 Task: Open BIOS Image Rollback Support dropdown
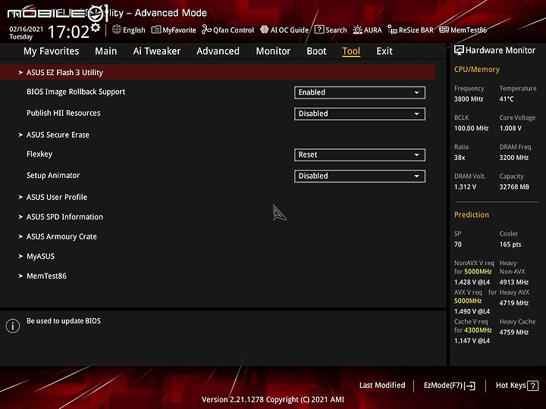click(359, 92)
